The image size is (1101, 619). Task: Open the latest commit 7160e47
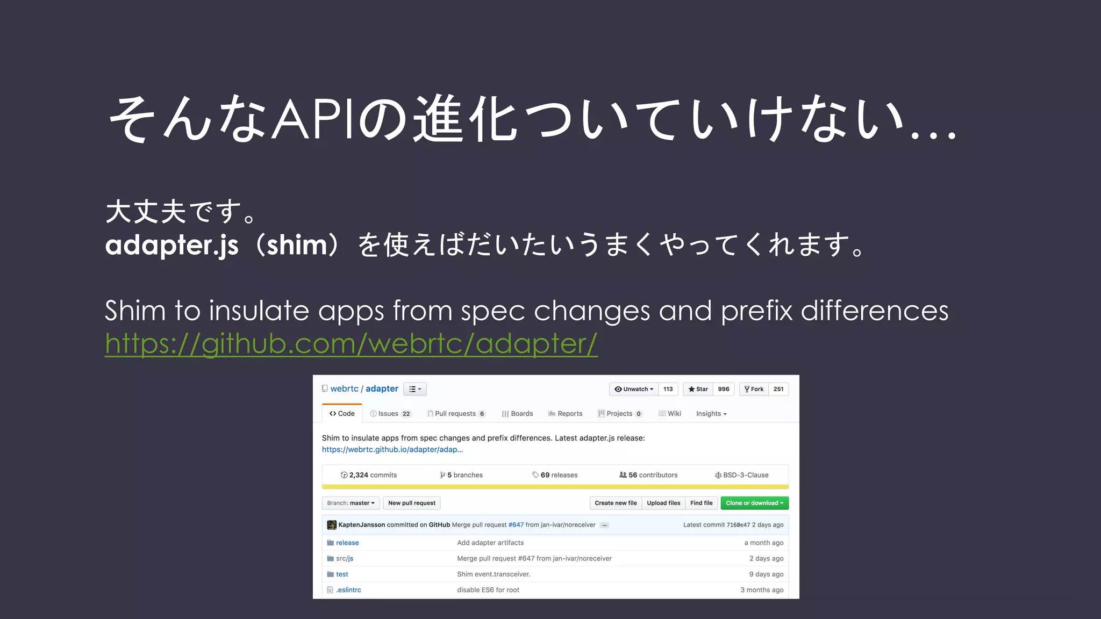pyautogui.click(x=738, y=525)
